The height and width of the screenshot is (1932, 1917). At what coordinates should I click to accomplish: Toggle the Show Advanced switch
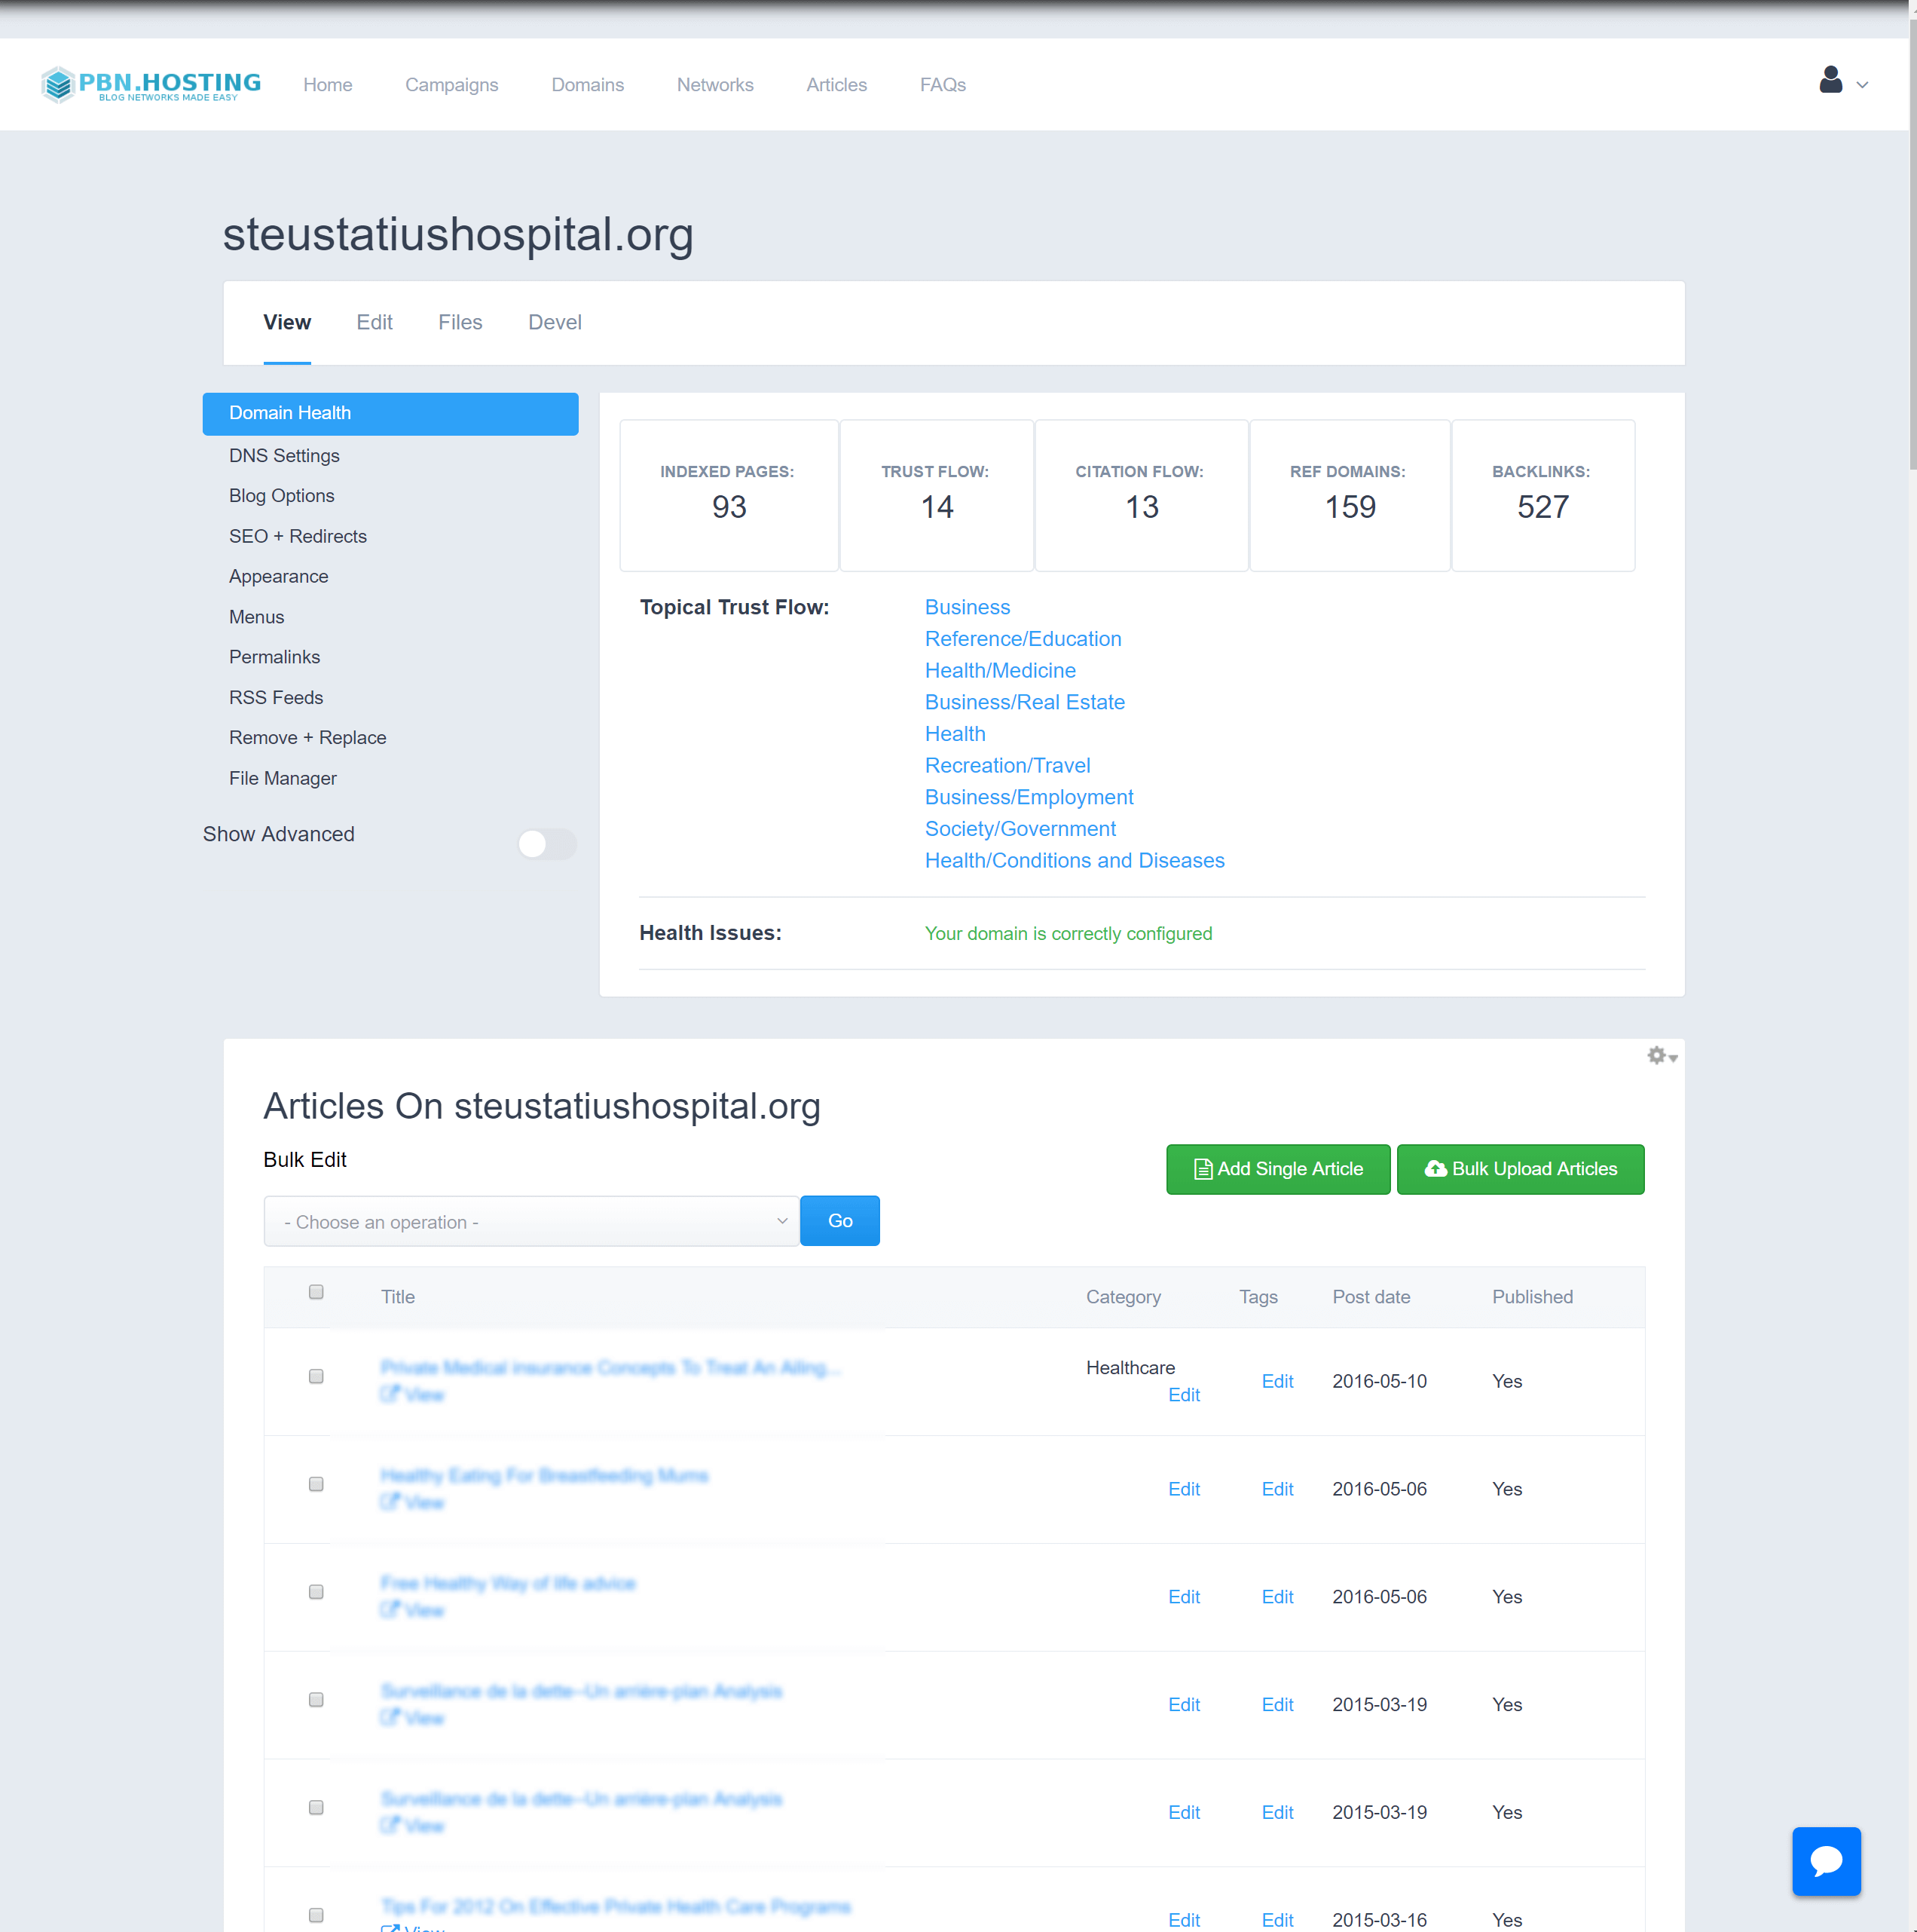[547, 844]
